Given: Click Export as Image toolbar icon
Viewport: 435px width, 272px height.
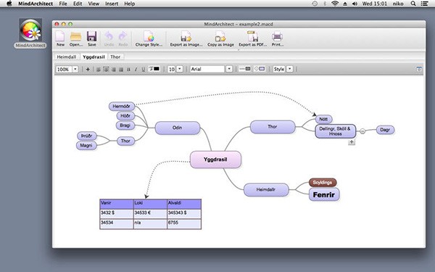Looking at the screenshot, I should [186, 38].
